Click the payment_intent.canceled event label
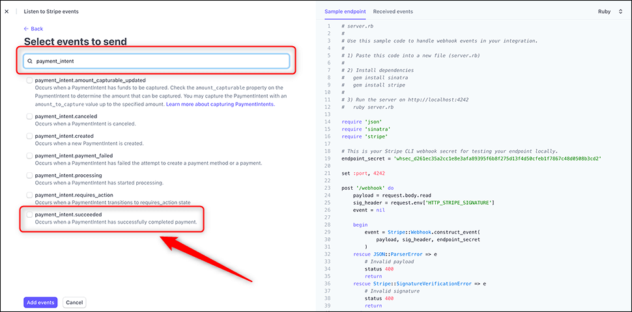 (66, 116)
